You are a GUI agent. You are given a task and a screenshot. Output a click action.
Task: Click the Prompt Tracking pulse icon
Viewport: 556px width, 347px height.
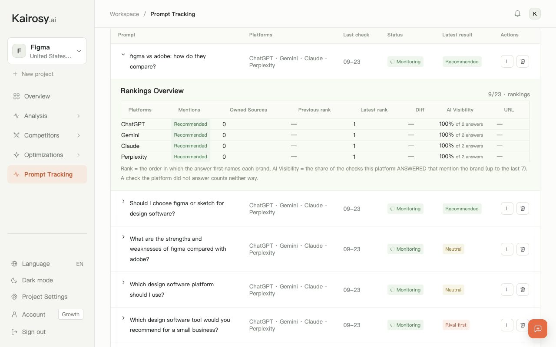17,174
